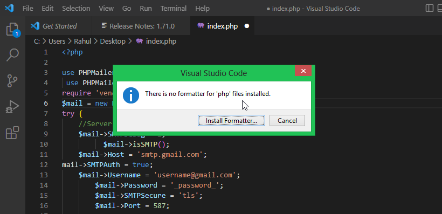Click the Install Formatter... button
This screenshot has height=214, width=442.
pos(231,120)
